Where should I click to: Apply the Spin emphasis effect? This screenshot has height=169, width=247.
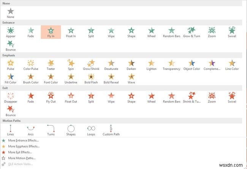(x=71, y=65)
